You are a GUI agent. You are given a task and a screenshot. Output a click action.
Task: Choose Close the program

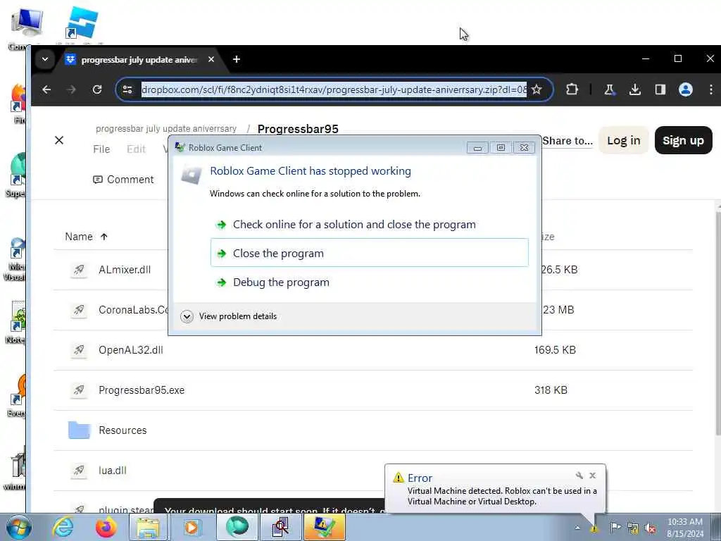pos(369,253)
